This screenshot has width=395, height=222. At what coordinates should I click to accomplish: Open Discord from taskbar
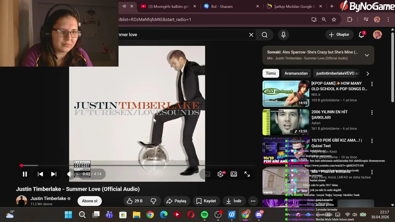(x=259, y=215)
